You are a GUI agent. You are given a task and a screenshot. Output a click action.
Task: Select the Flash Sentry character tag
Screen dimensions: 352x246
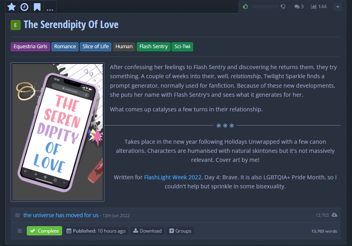pos(154,47)
